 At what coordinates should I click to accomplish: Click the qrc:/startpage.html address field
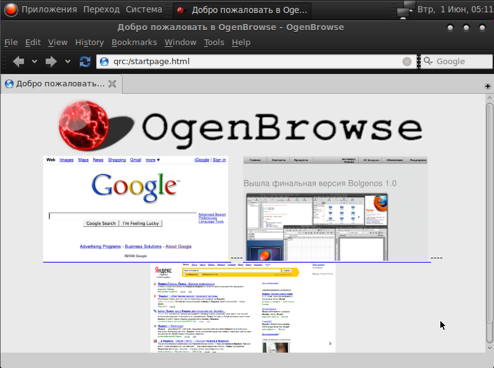click(257, 62)
